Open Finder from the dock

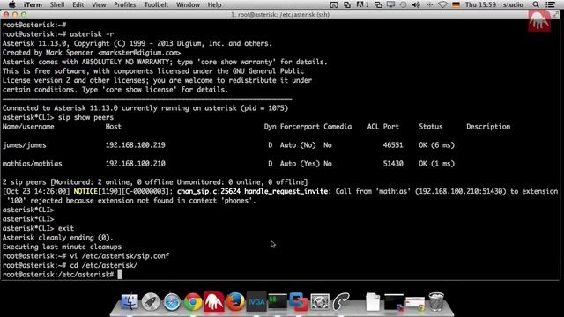pyautogui.click(x=130, y=301)
